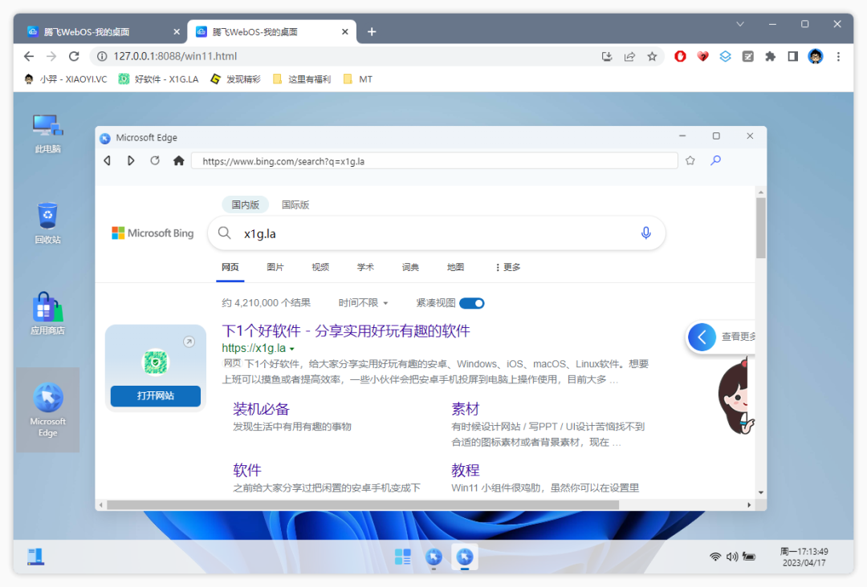Open the widgets icon at taskbar left
Image resolution: width=867 pixels, height=587 pixels.
[36, 557]
